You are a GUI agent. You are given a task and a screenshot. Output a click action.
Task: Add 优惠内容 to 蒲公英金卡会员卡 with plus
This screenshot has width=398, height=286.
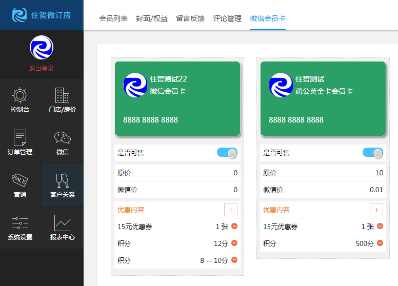(x=376, y=210)
